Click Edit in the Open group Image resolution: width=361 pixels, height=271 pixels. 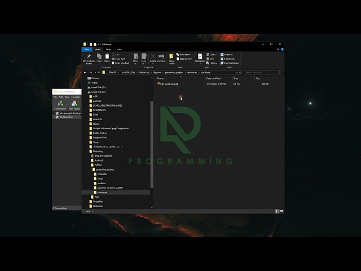pos(210,59)
